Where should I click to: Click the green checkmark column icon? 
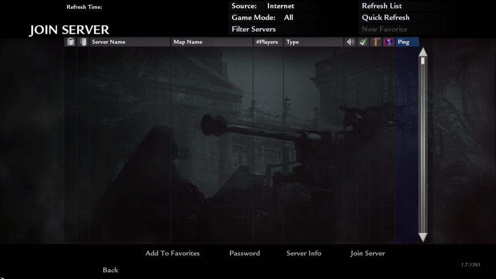point(364,42)
